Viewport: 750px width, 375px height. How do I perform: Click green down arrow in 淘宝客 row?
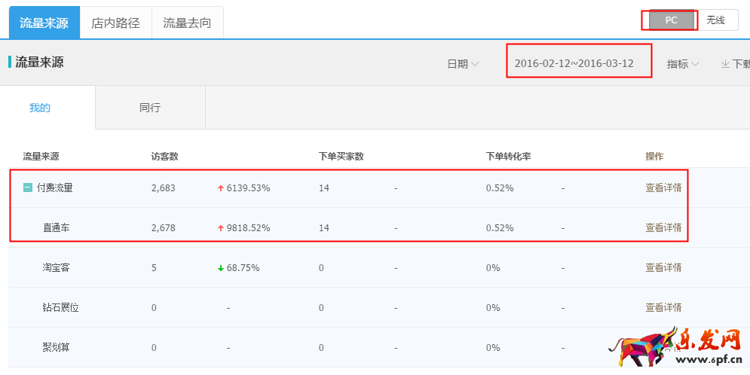221,267
